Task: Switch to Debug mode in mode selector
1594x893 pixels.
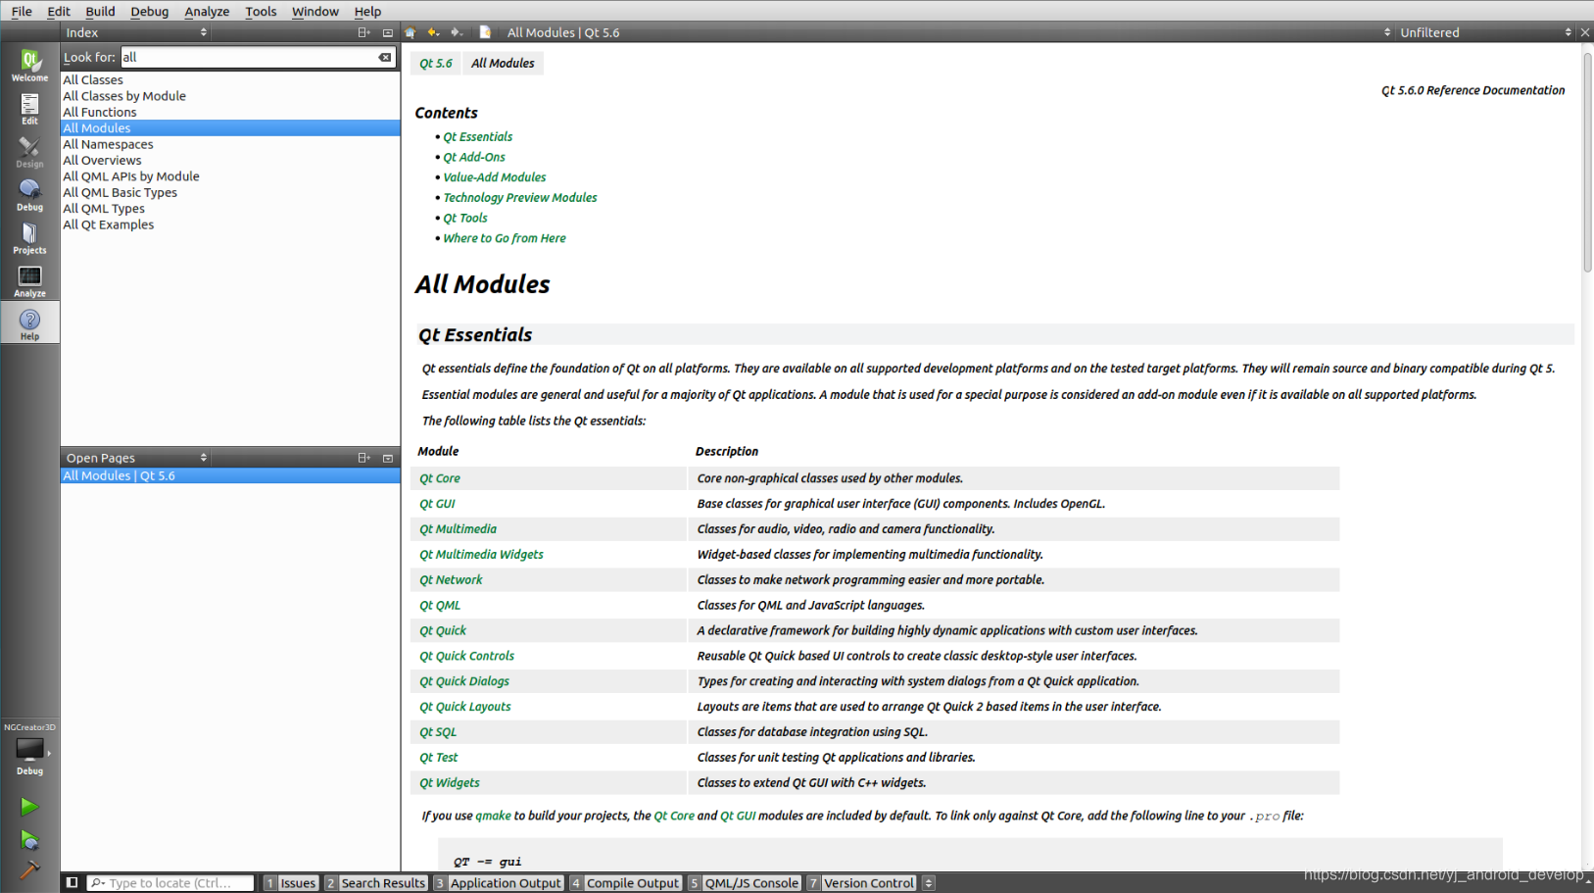Action: coord(29,194)
